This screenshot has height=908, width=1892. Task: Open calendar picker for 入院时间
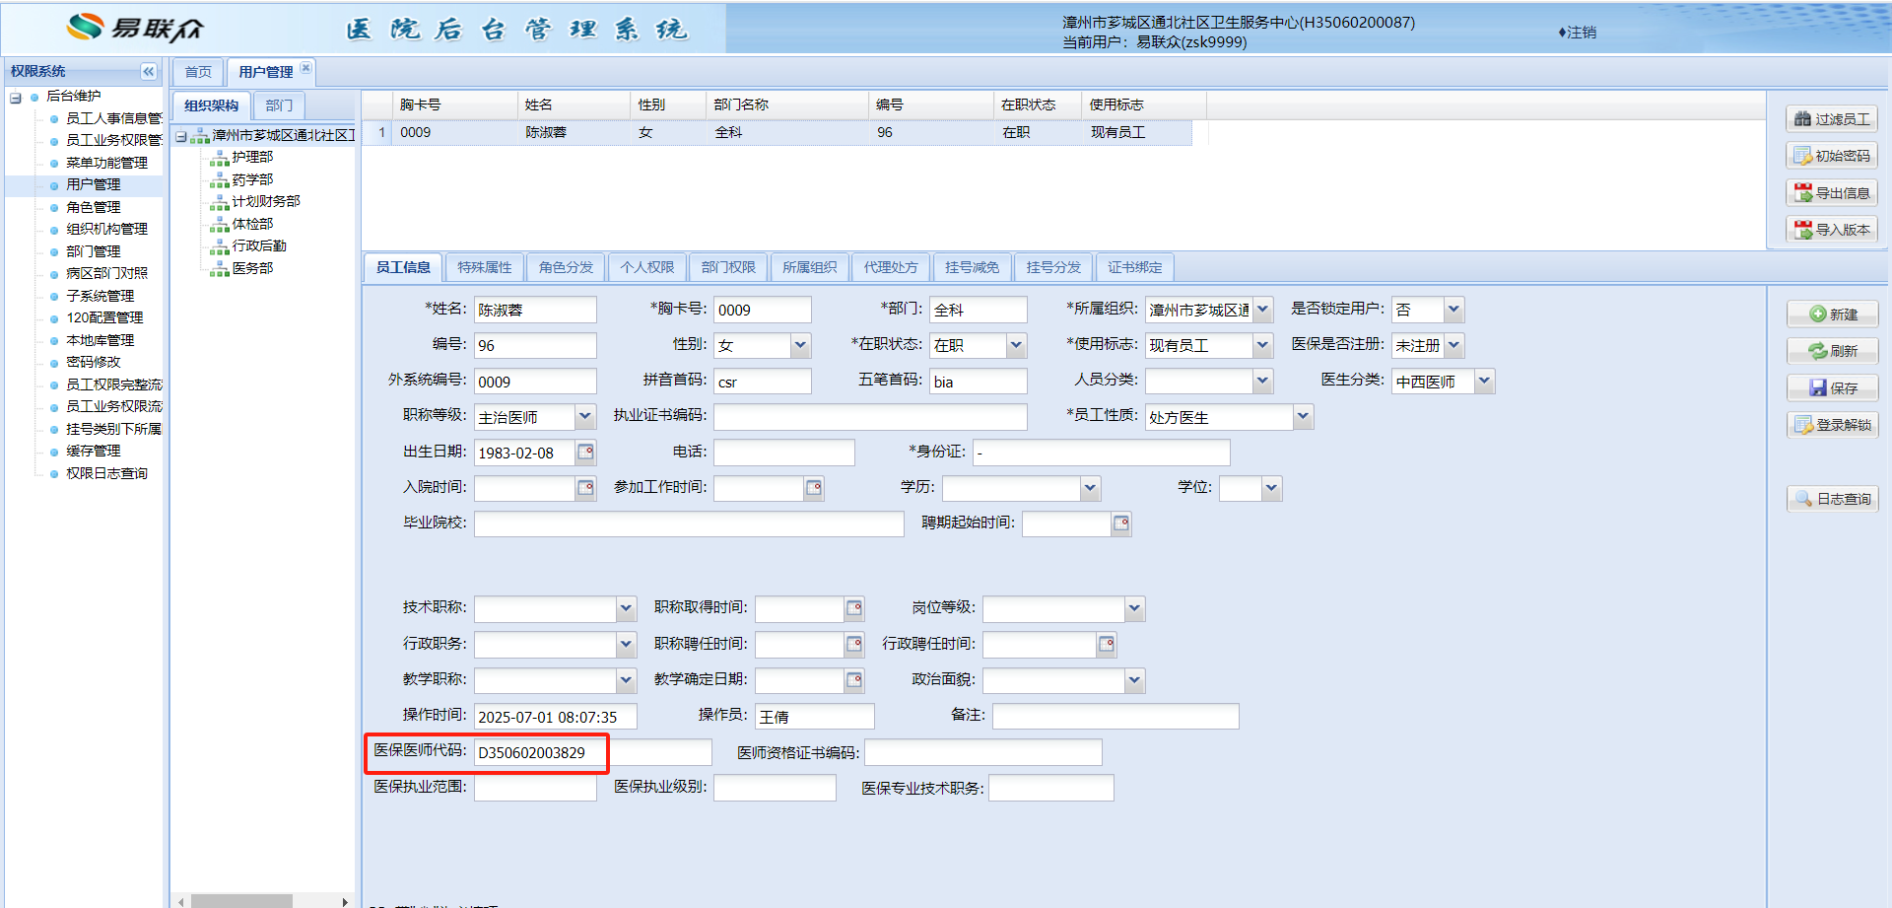586,488
